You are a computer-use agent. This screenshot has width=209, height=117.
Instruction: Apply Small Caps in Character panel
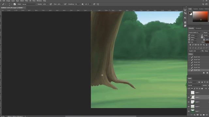[x=198, y=45]
